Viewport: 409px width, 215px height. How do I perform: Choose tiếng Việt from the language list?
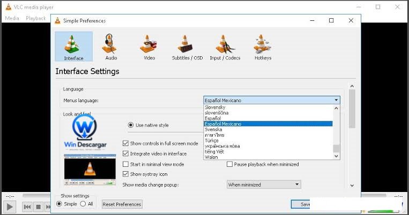[x=268, y=151]
